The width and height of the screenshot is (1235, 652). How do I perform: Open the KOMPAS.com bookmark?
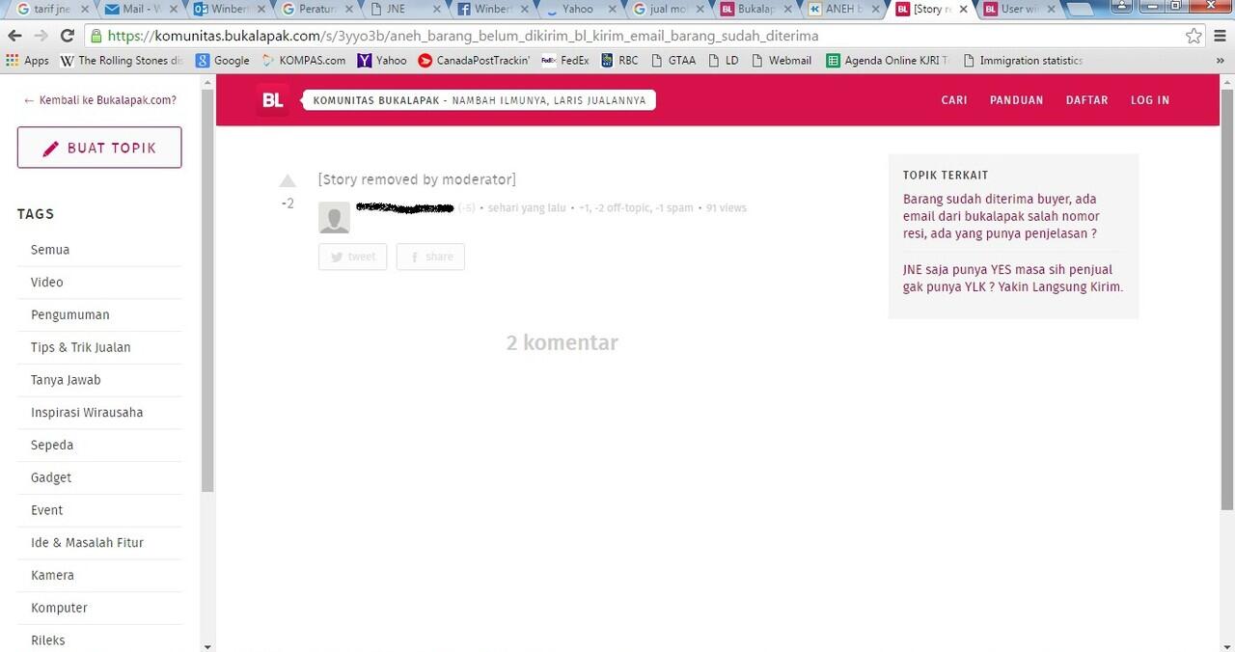[303, 60]
